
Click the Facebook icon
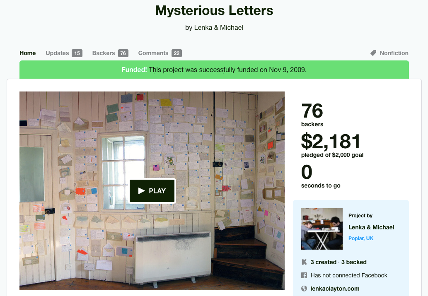304,275
